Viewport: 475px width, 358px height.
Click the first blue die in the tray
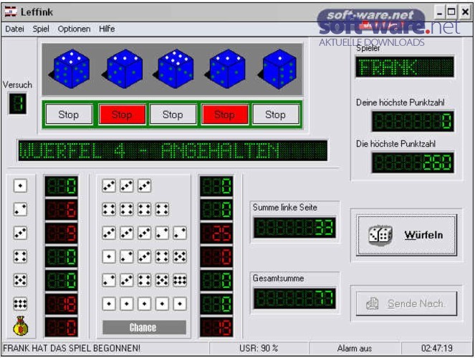point(69,69)
